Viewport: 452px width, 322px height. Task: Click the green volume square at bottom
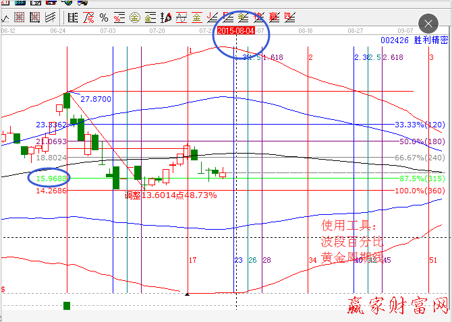point(67,306)
